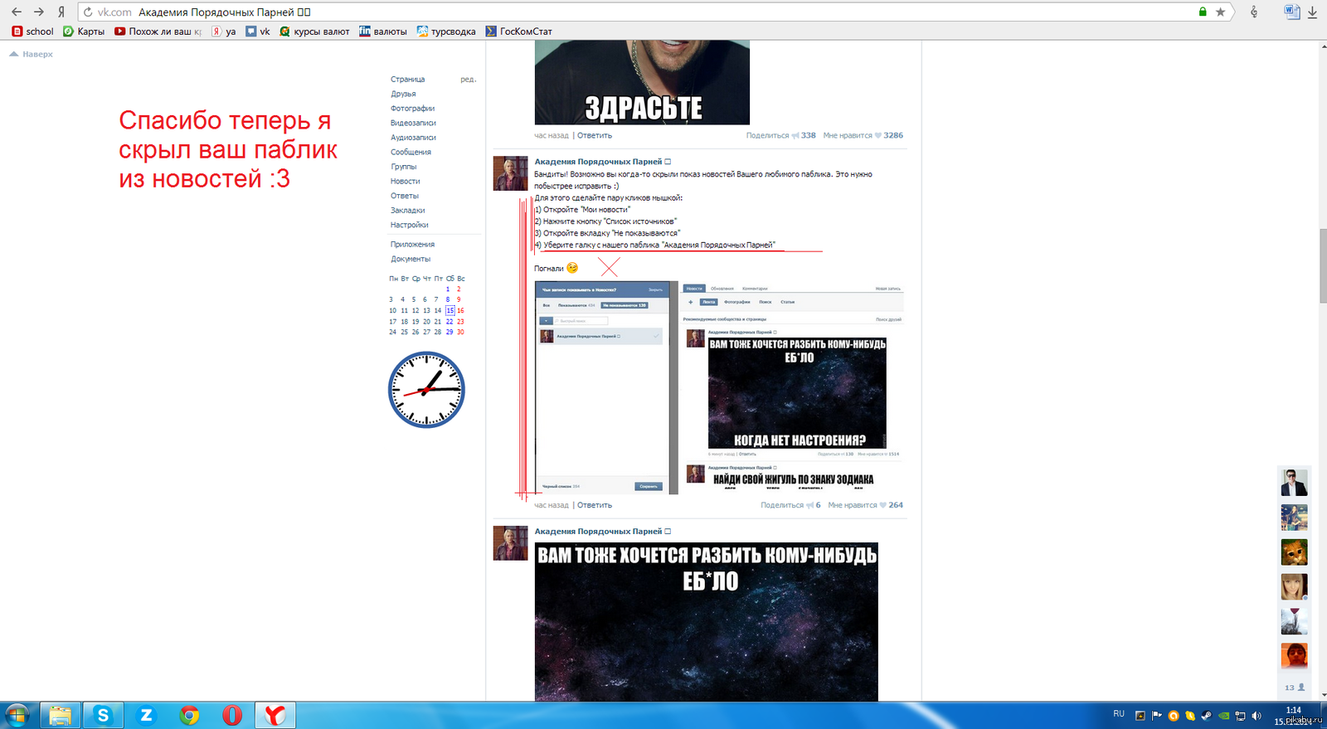The image size is (1327, 729).
Task: Open the instruction screenshot thumbnail in post
Action: 718,387
